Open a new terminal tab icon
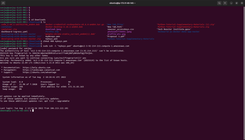 [x=3, y=3]
